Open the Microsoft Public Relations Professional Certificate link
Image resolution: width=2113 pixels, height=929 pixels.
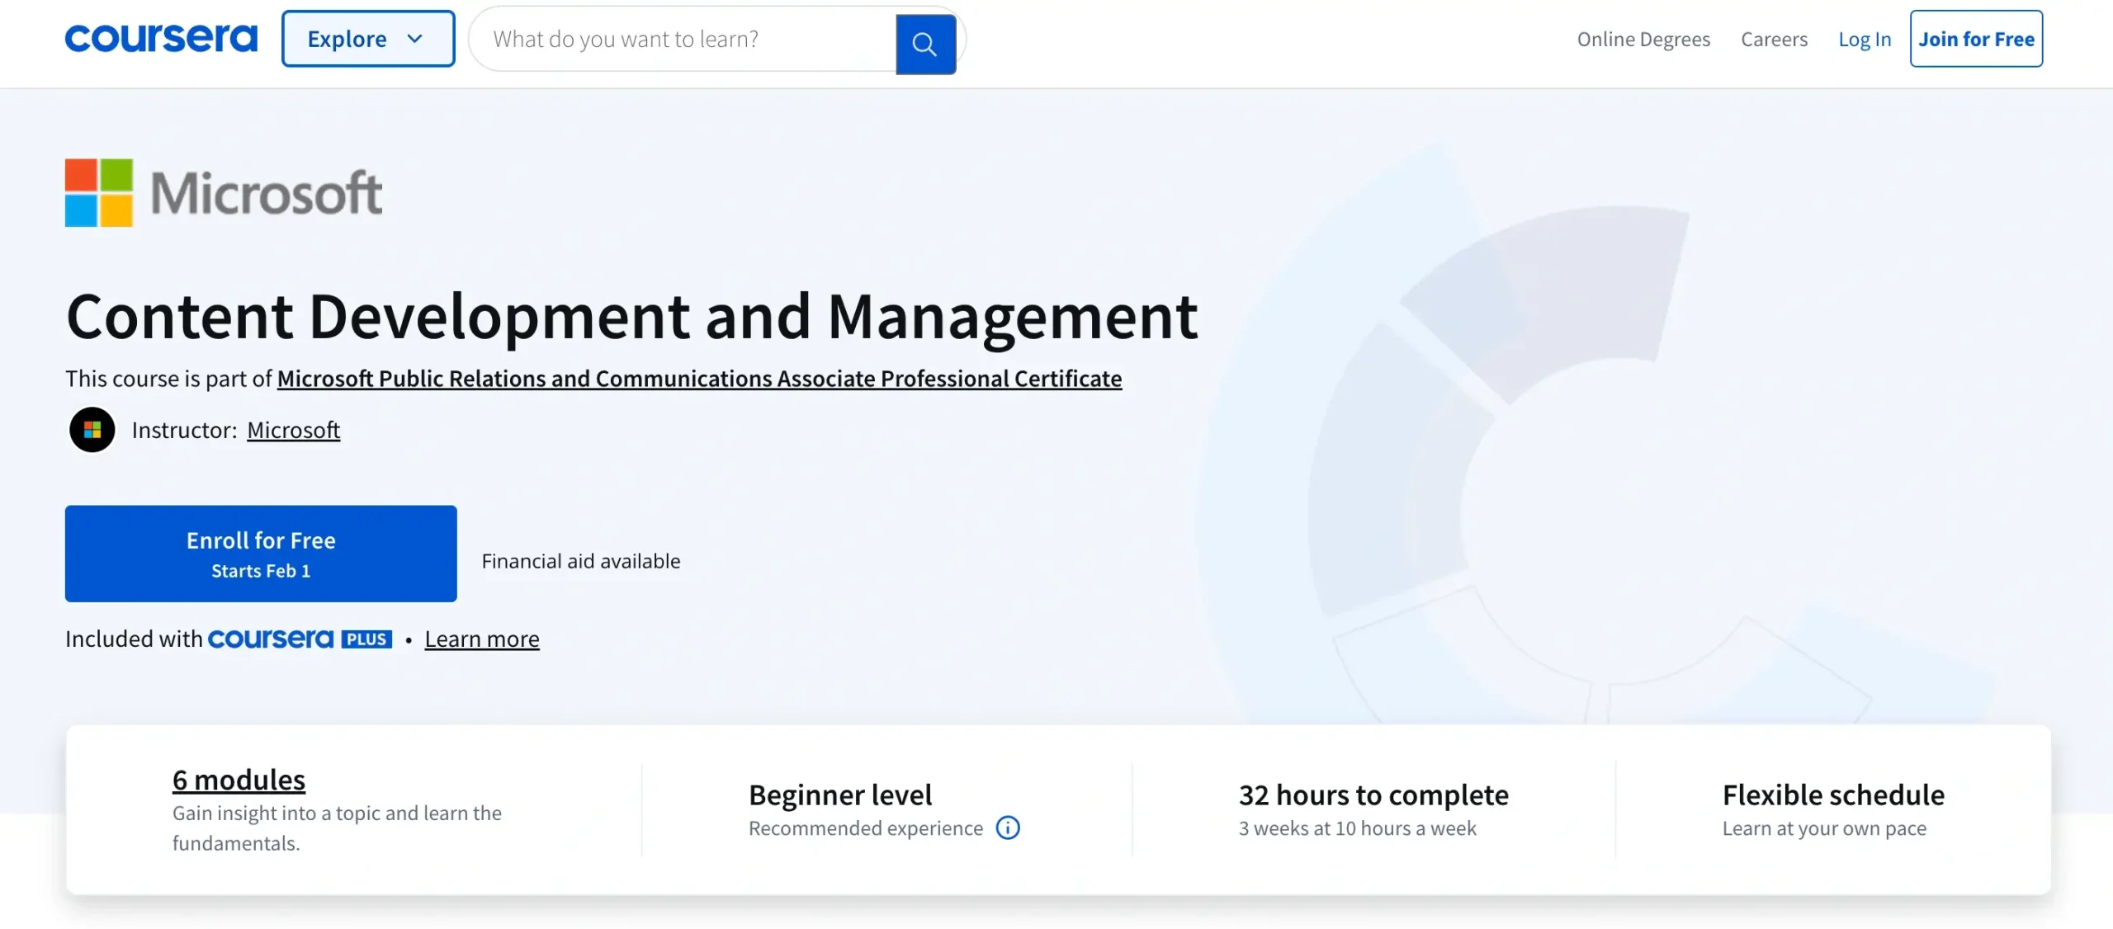pyautogui.click(x=699, y=379)
